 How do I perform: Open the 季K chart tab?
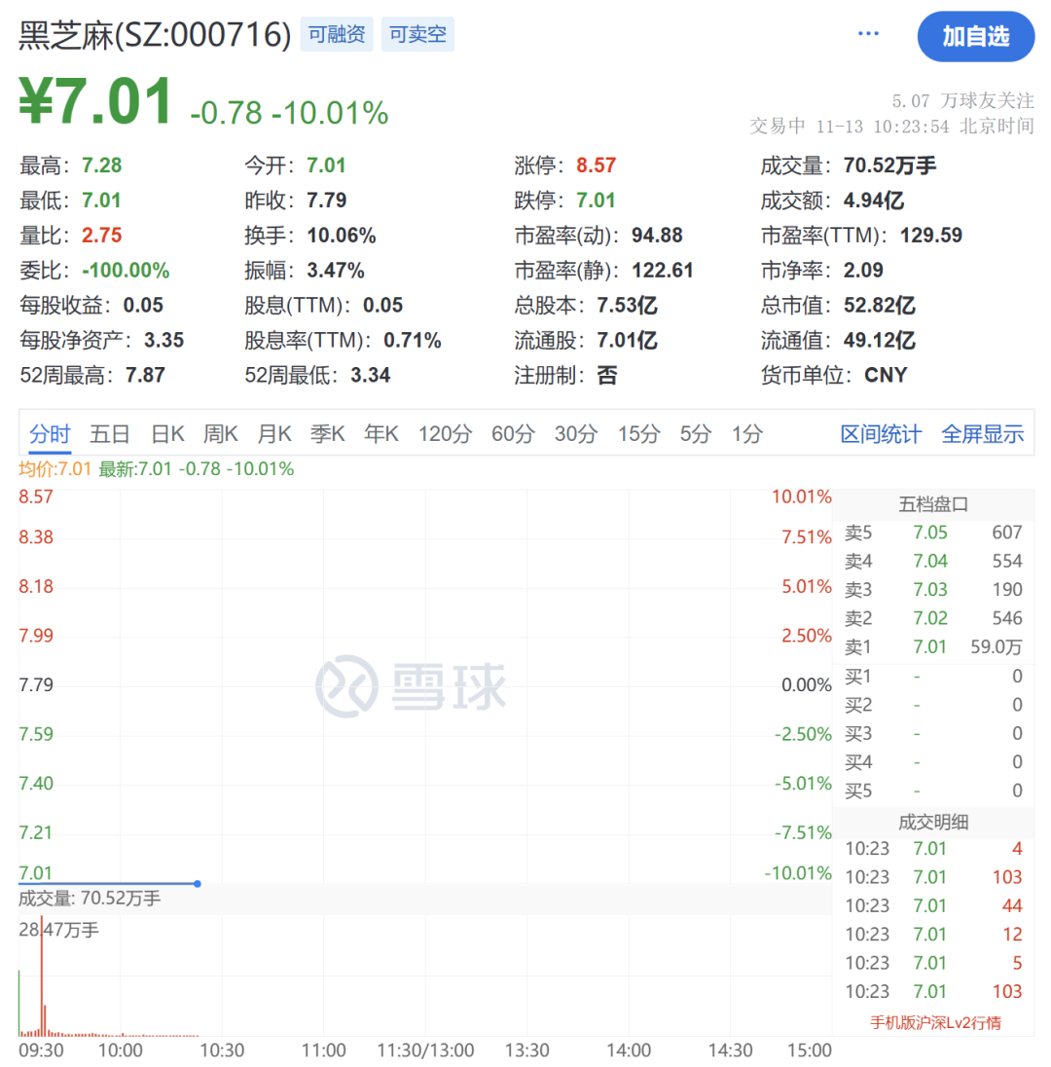[x=328, y=434]
